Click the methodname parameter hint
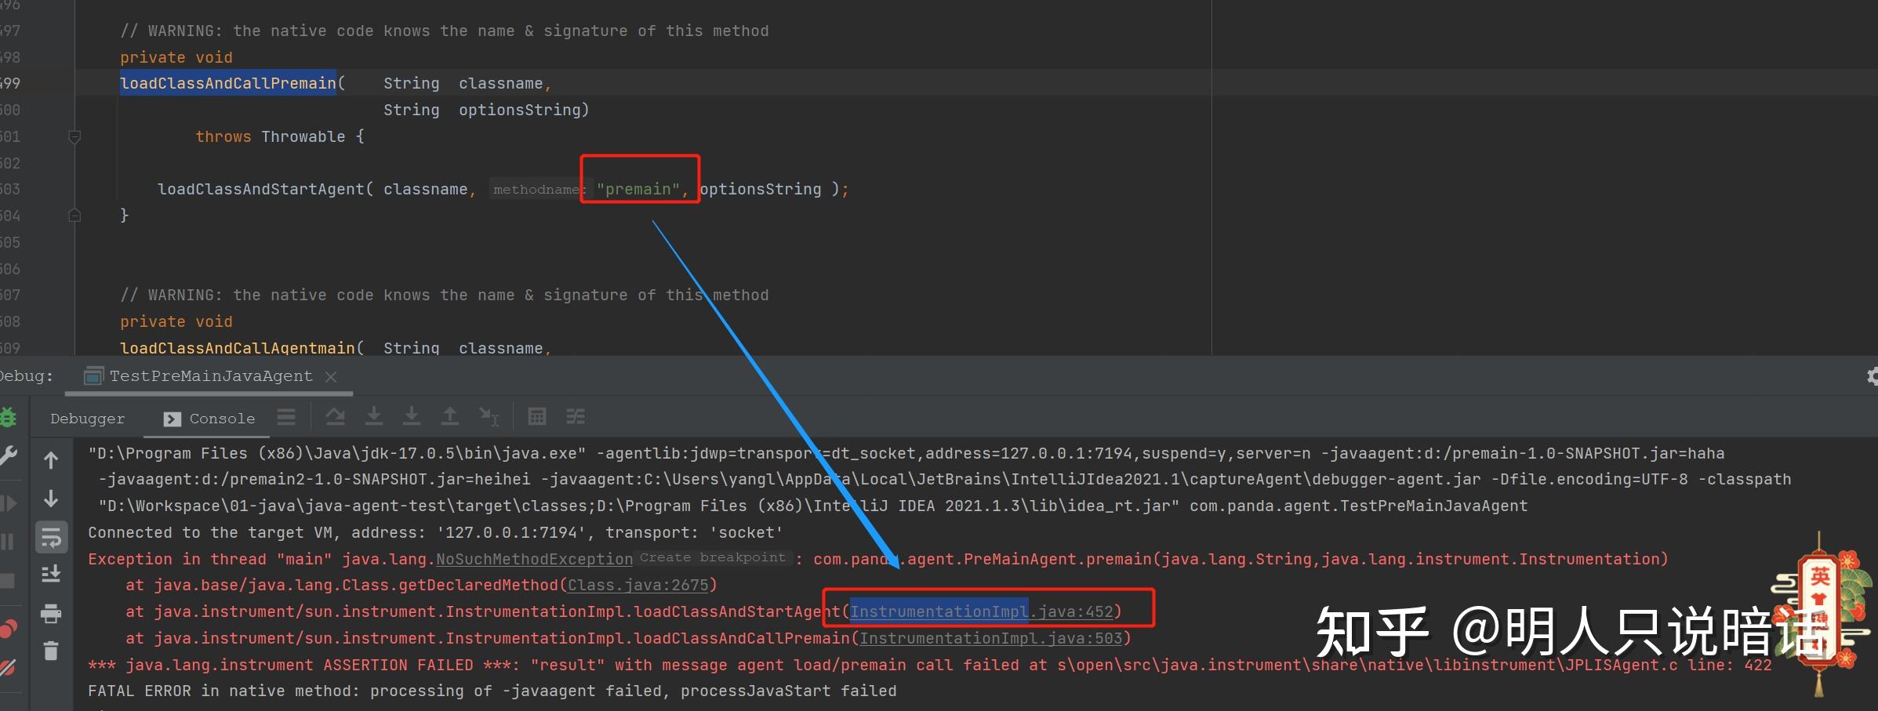This screenshot has height=711, width=1878. (539, 189)
